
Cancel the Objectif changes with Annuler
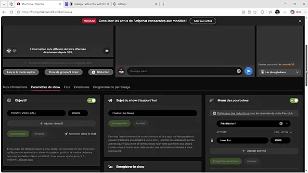pyautogui.click(x=39, y=134)
